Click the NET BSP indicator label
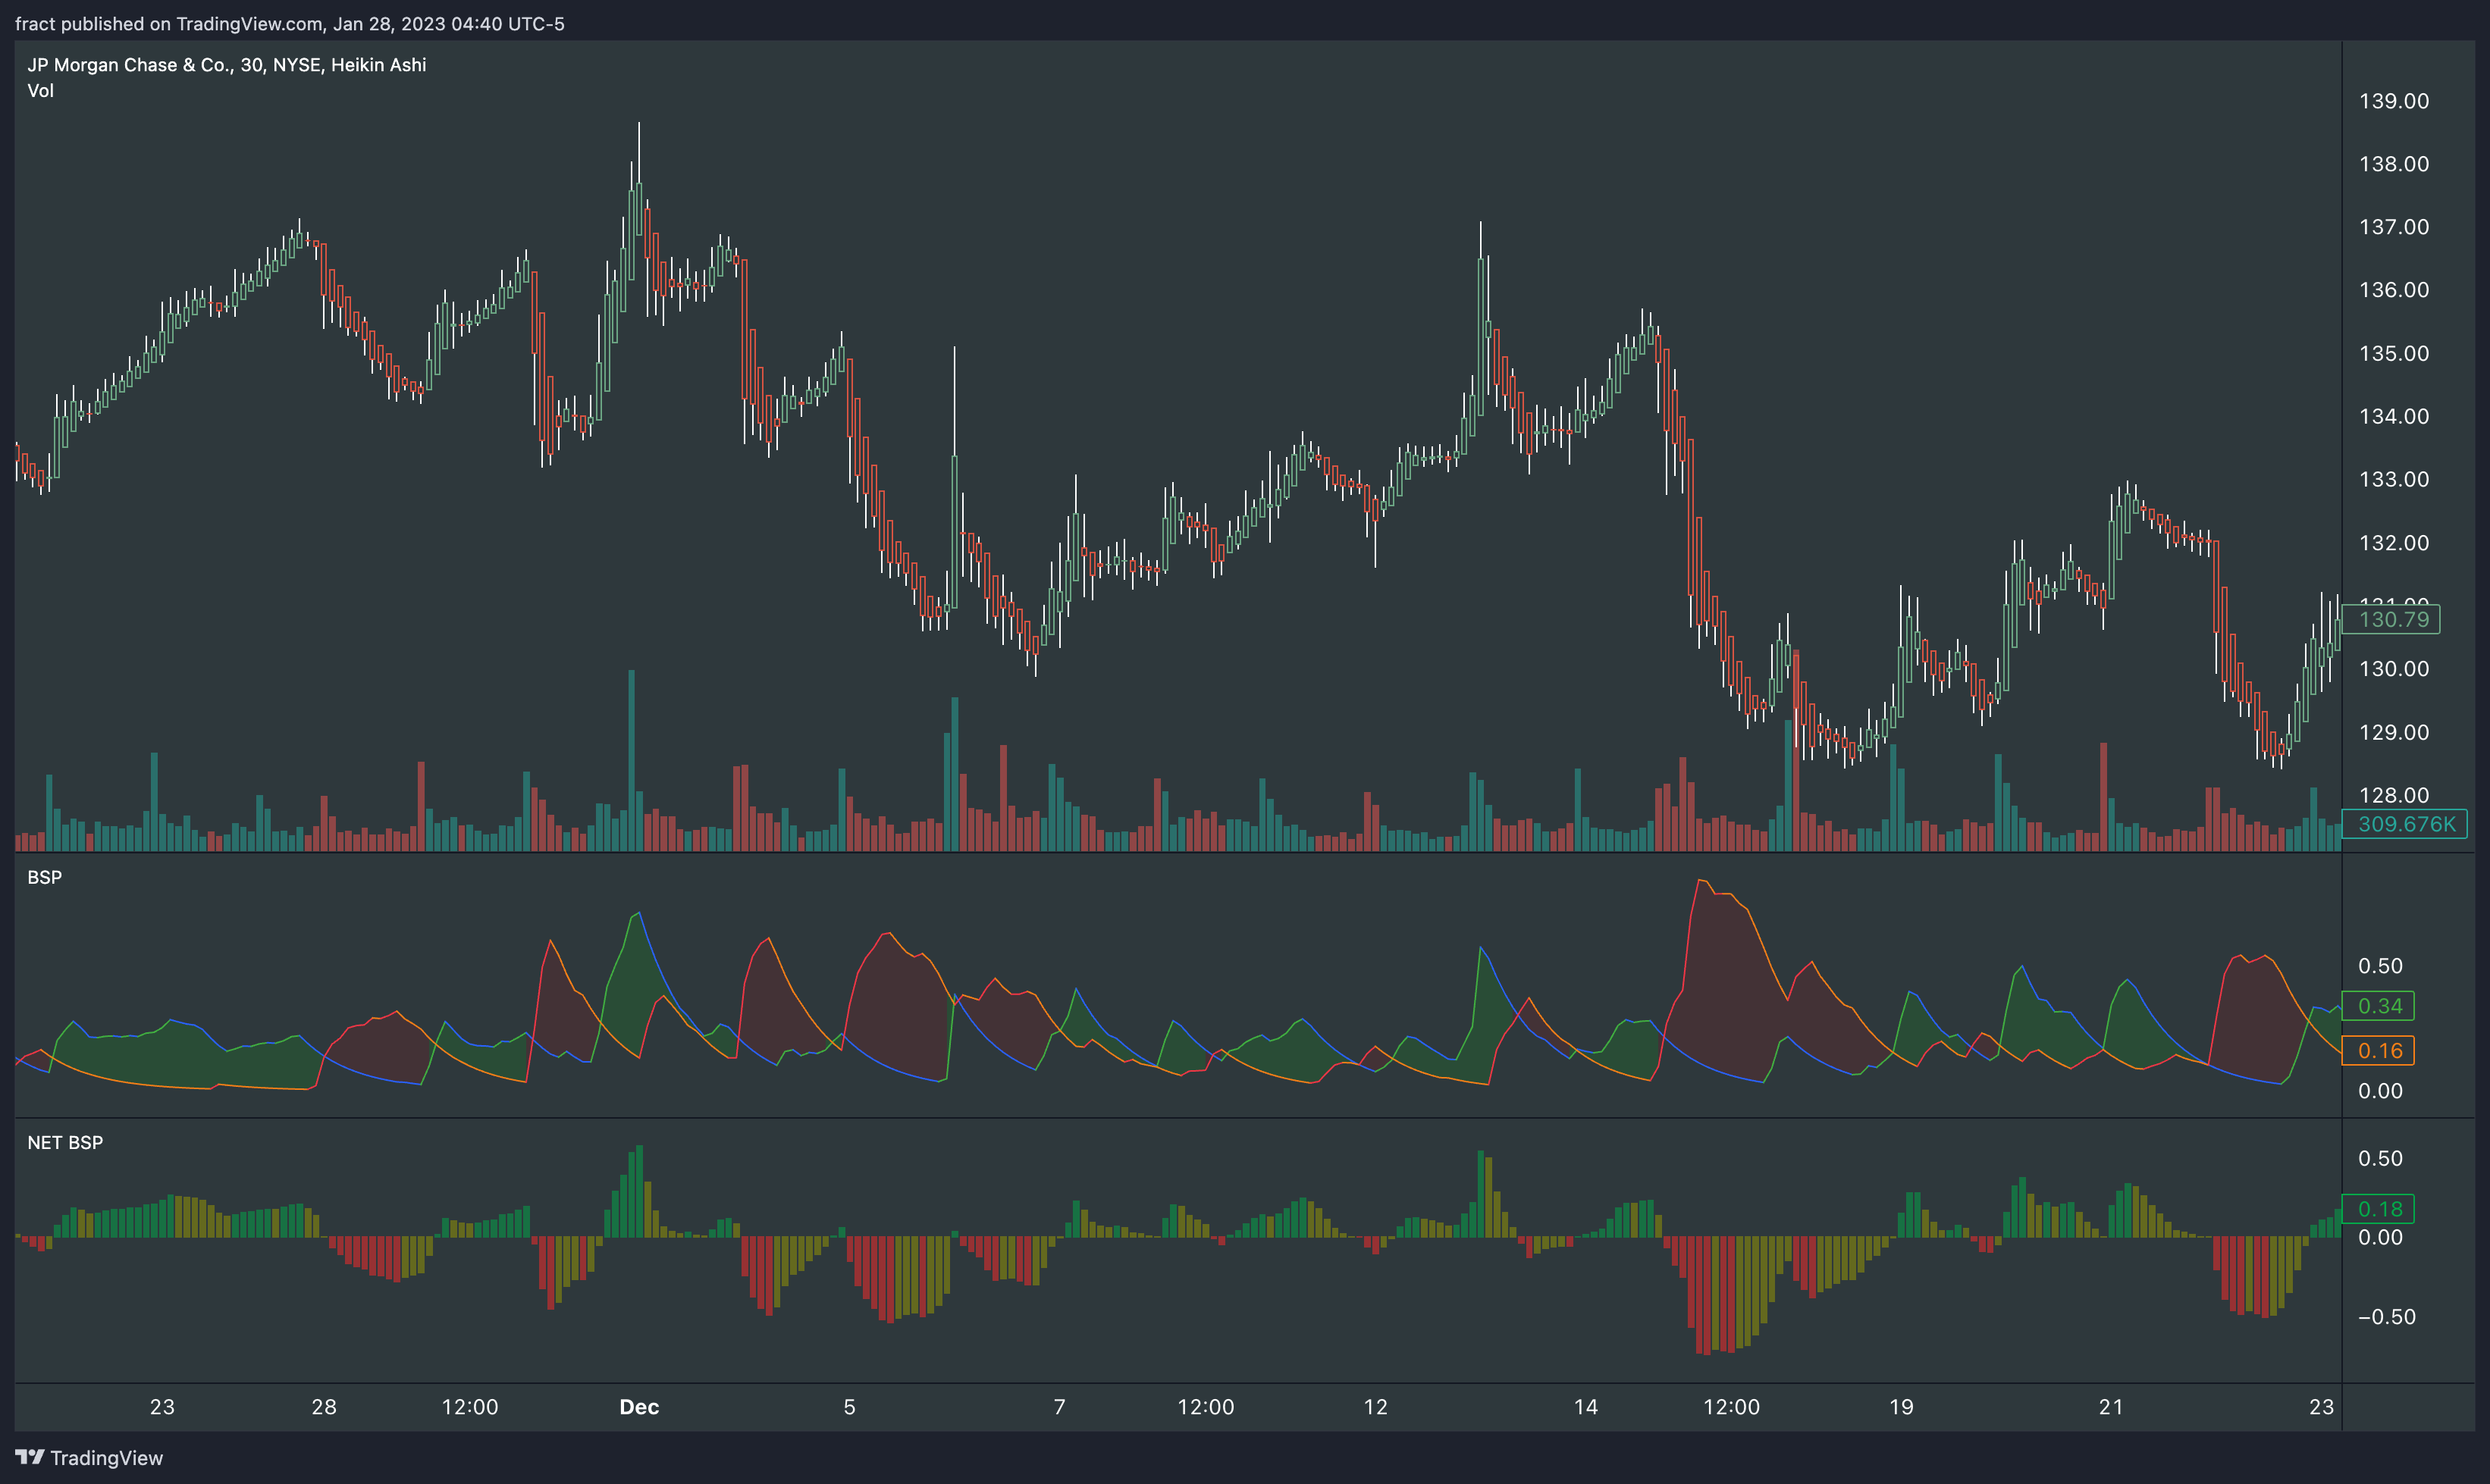The image size is (2490, 1484). click(x=65, y=1142)
